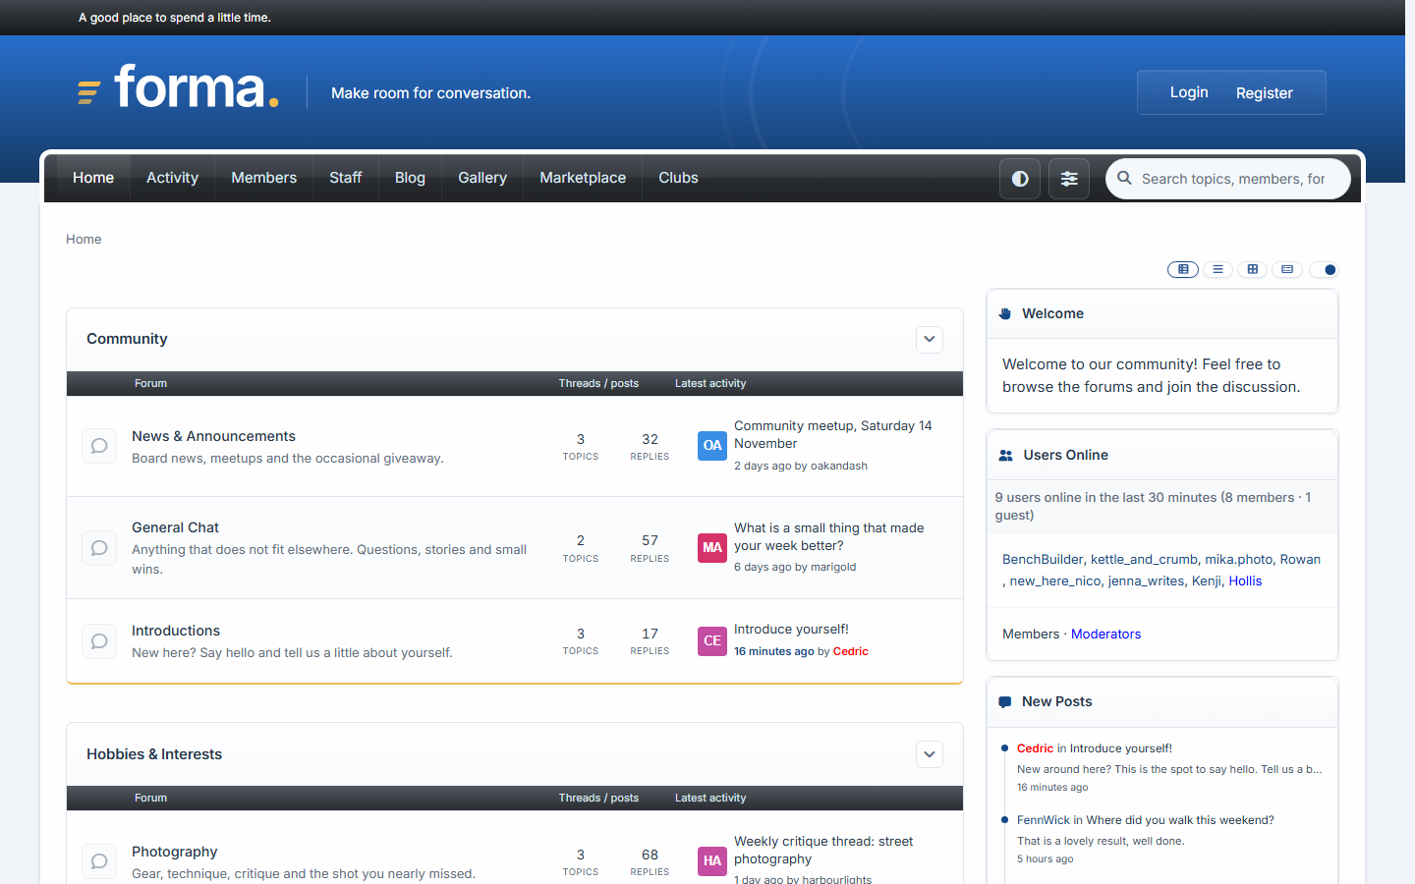Open Cedric's CE avatar
This screenshot has width=1415, height=884.
click(x=712, y=640)
